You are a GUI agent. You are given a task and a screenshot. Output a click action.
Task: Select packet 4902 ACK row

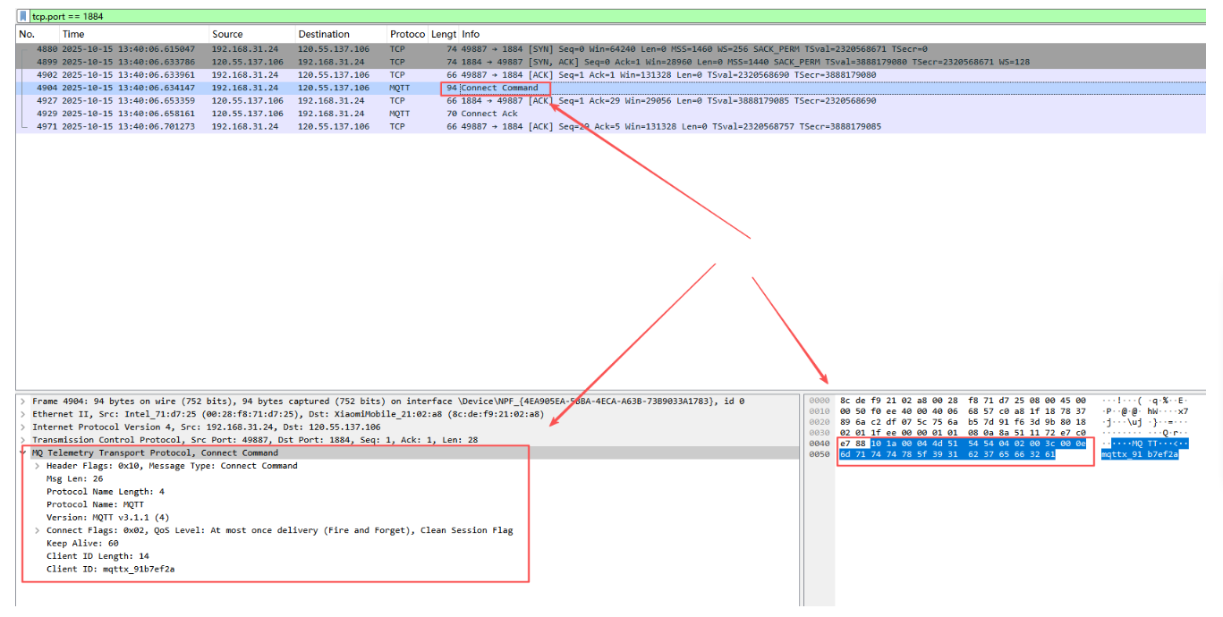(x=611, y=75)
